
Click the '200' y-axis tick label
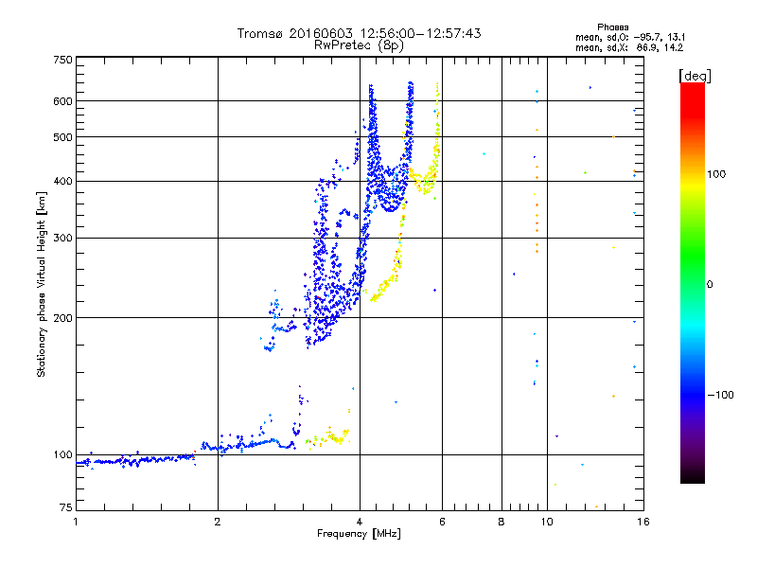[x=62, y=318]
